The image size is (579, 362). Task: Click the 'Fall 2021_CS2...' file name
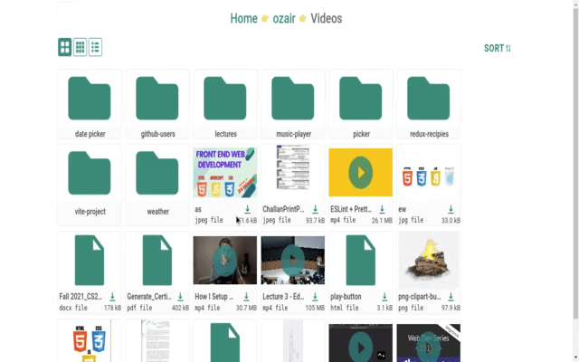81,297
